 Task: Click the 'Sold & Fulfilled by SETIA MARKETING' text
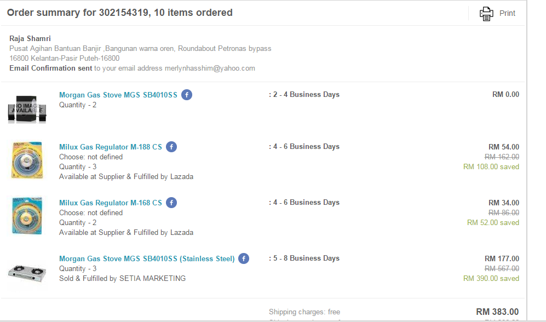point(122,278)
